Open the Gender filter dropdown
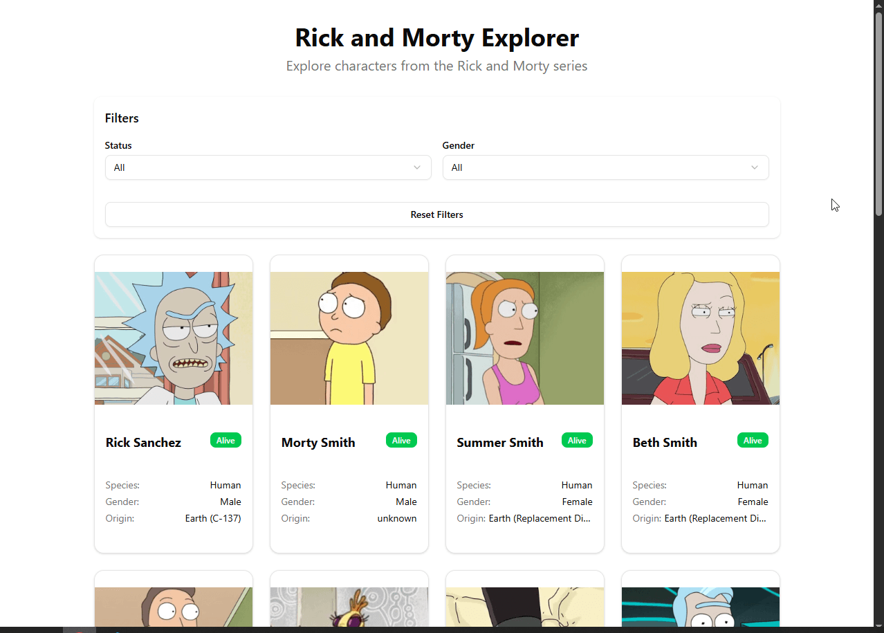The height and width of the screenshot is (633, 884). point(605,167)
